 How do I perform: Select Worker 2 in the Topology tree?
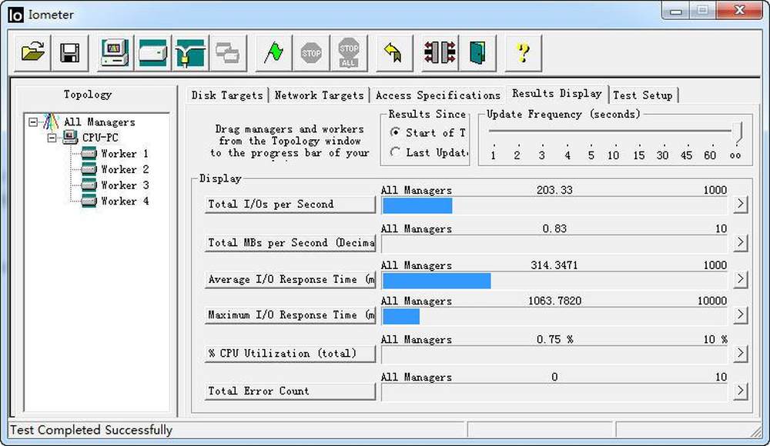(124, 169)
